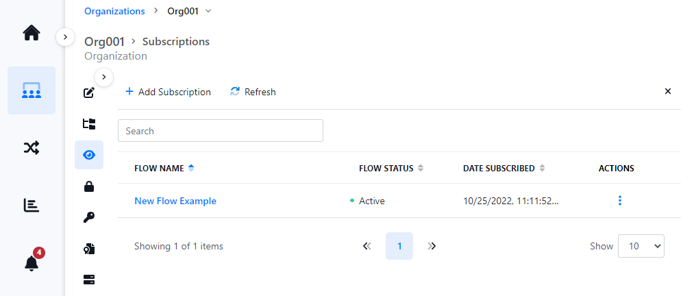The height and width of the screenshot is (296, 694).
Task: Open the Organizations group icon
Action: coord(32,90)
